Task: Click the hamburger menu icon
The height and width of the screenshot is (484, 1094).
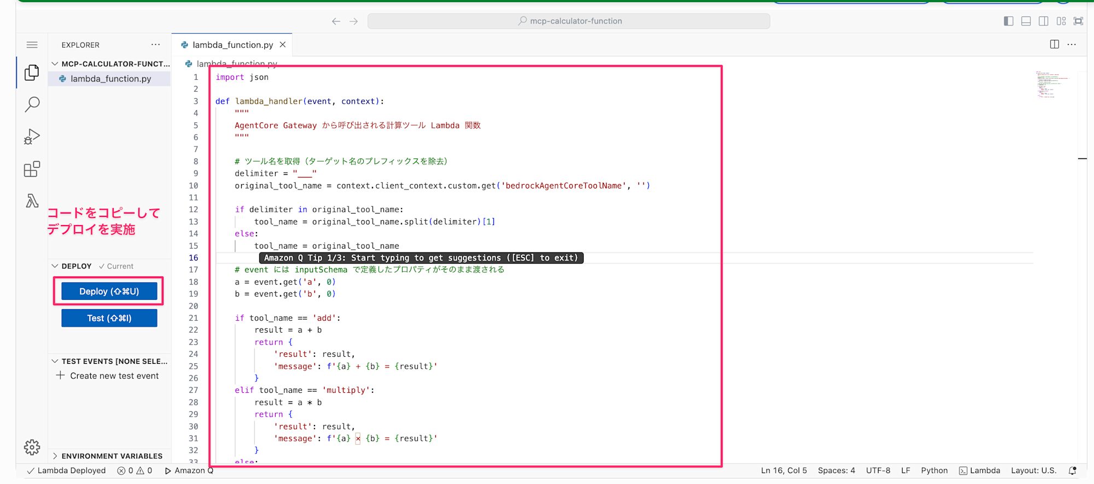Action: pos(32,45)
